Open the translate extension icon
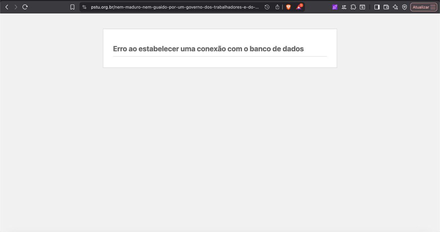440x232 pixels. (344, 7)
